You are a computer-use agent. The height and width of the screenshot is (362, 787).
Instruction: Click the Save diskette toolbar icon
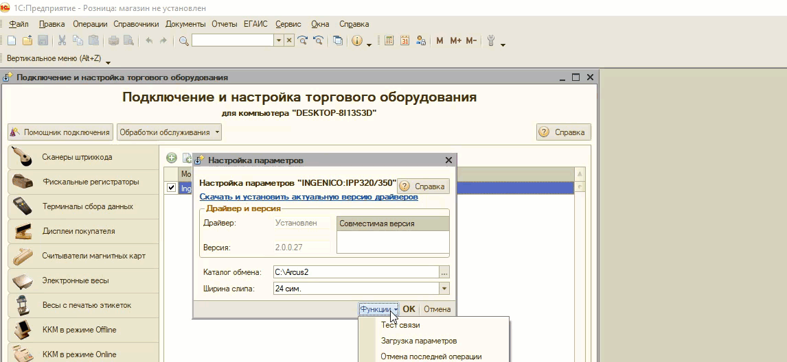tap(43, 41)
